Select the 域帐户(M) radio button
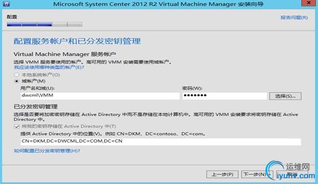Image resolution: width=318 pixels, height=184 pixels. pos(17,81)
